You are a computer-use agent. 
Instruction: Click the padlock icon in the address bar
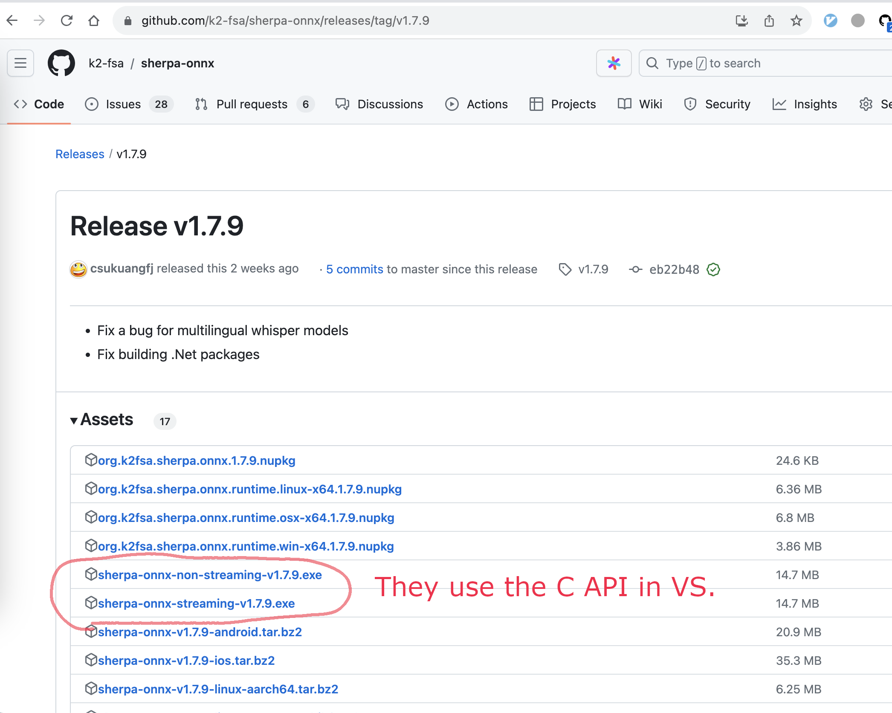tap(127, 20)
